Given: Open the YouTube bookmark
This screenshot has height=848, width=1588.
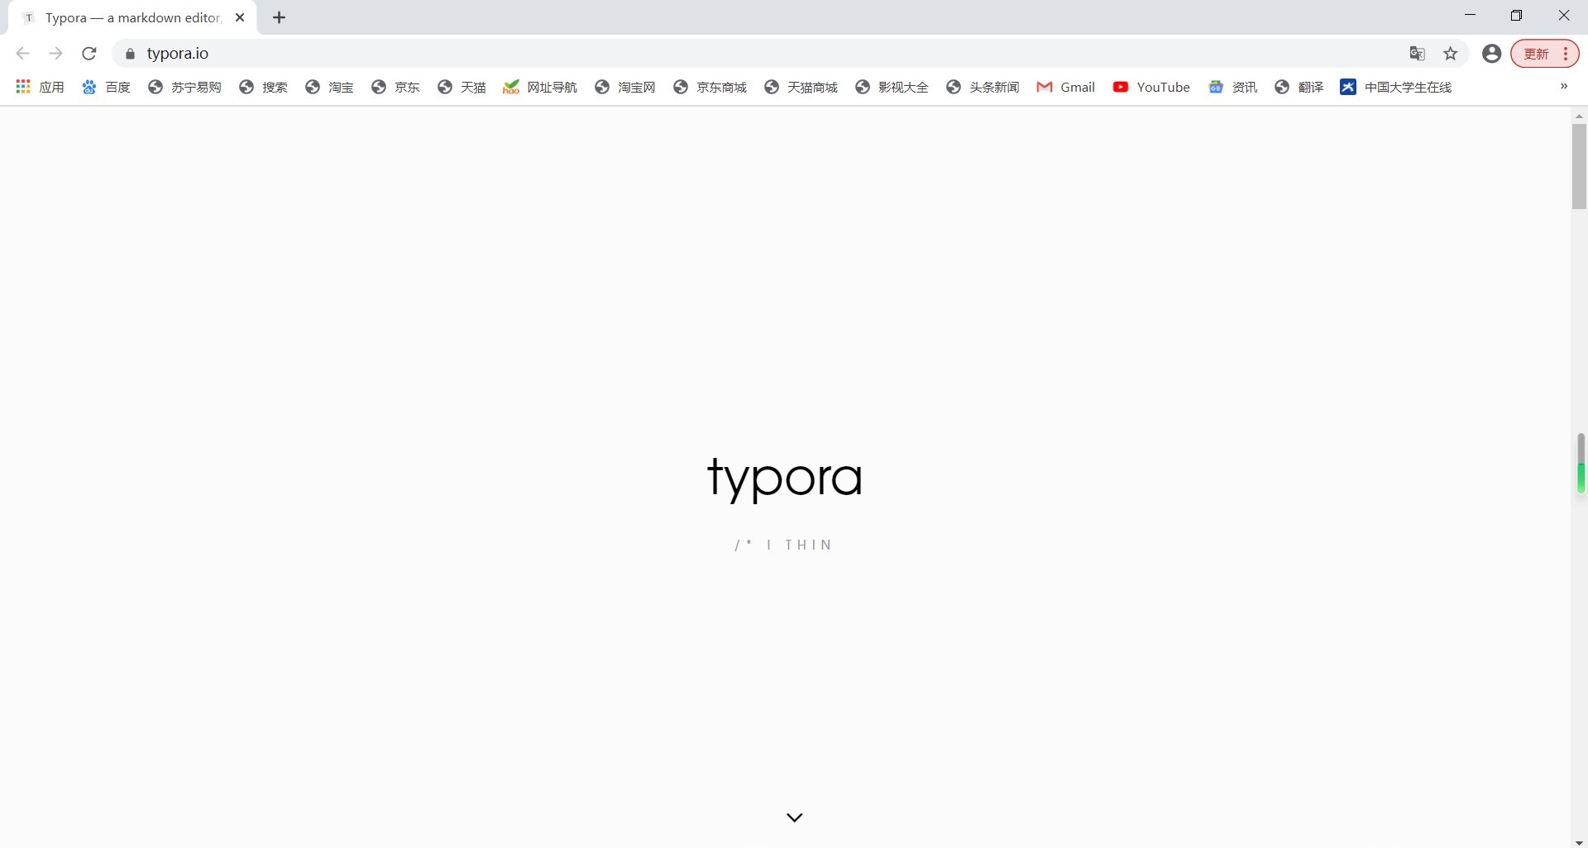Looking at the screenshot, I should coord(1151,87).
